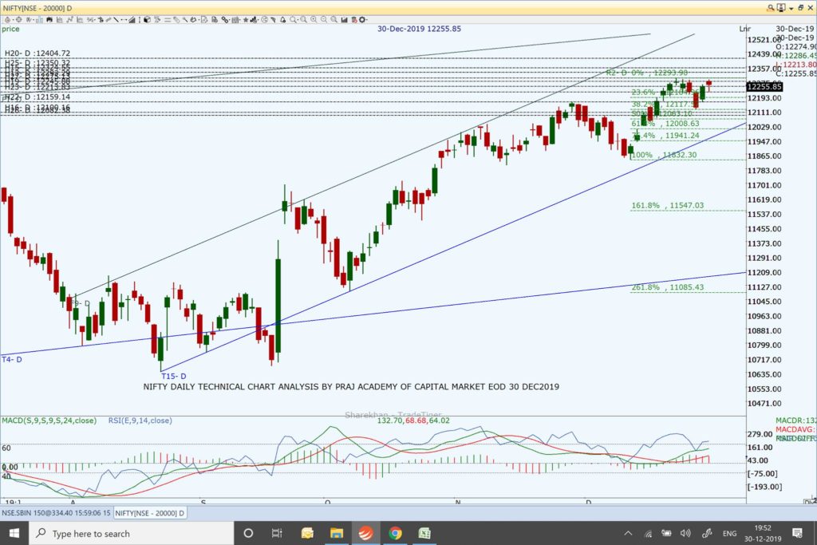The height and width of the screenshot is (545, 817).
Task: Click the MACD(S,9,S,9,S,24,close) indicator label
Action: (x=49, y=421)
